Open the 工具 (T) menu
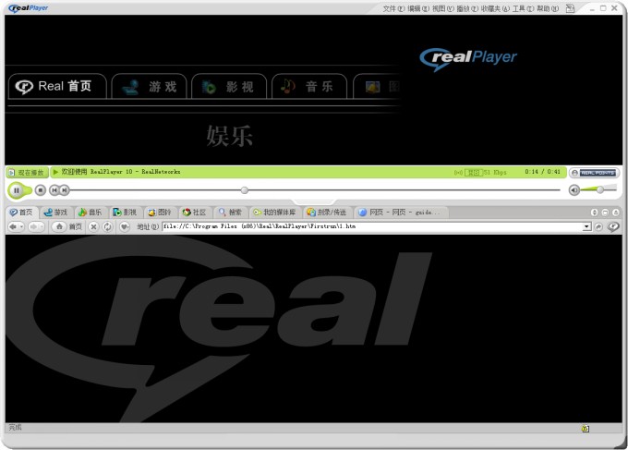 (523, 8)
